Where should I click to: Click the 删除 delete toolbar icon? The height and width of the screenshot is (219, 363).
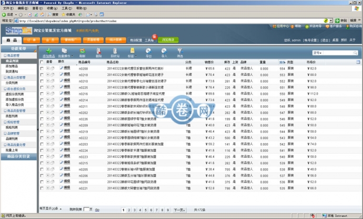tap(99, 53)
